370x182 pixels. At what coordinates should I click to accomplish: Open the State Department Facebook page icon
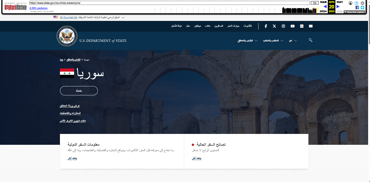tap(266, 26)
